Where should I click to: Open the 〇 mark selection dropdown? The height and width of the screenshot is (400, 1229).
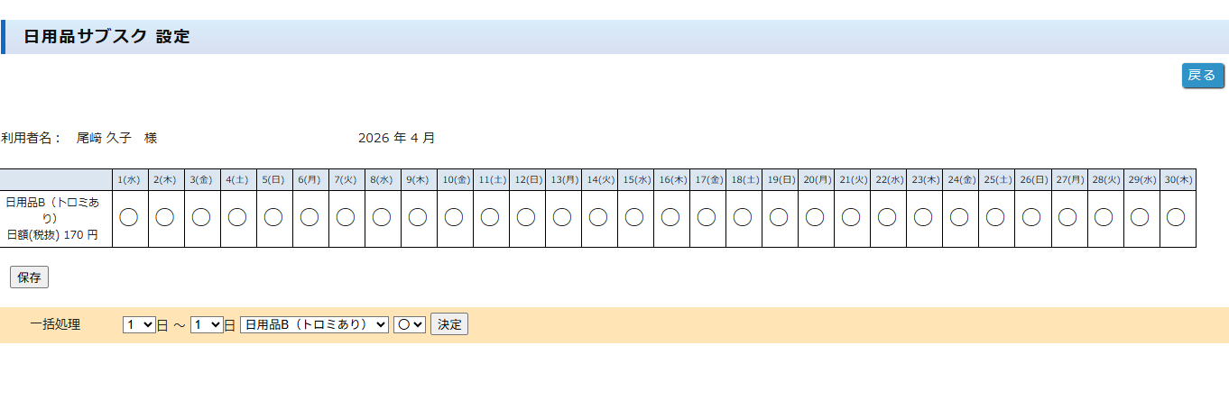pos(410,324)
